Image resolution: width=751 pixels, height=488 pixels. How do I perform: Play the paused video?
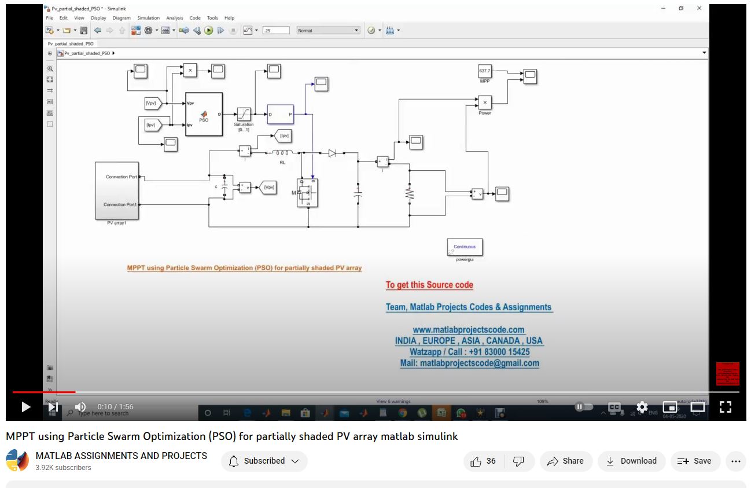coord(25,407)
